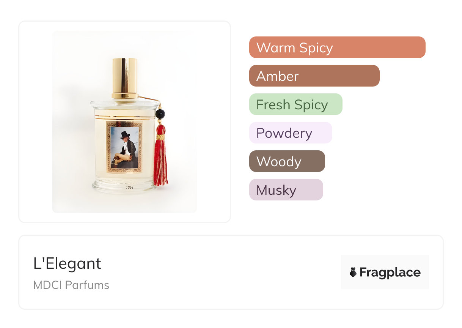Click the Fresh Spicy green accord bar
462x328 pixels.
coord(295,104)
